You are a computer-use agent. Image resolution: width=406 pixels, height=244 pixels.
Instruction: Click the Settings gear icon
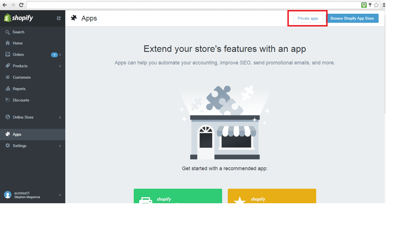(8, 145)
